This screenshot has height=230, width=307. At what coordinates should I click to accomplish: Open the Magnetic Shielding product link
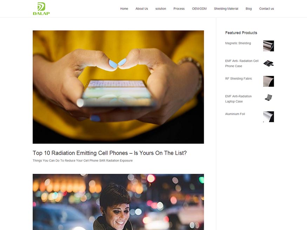pos(238,43)
